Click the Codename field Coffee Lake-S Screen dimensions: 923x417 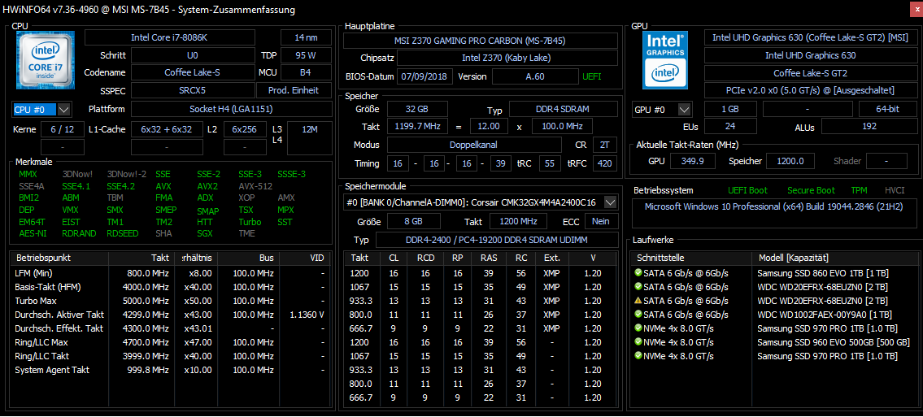pyautogui.click(x=193, y=73)
